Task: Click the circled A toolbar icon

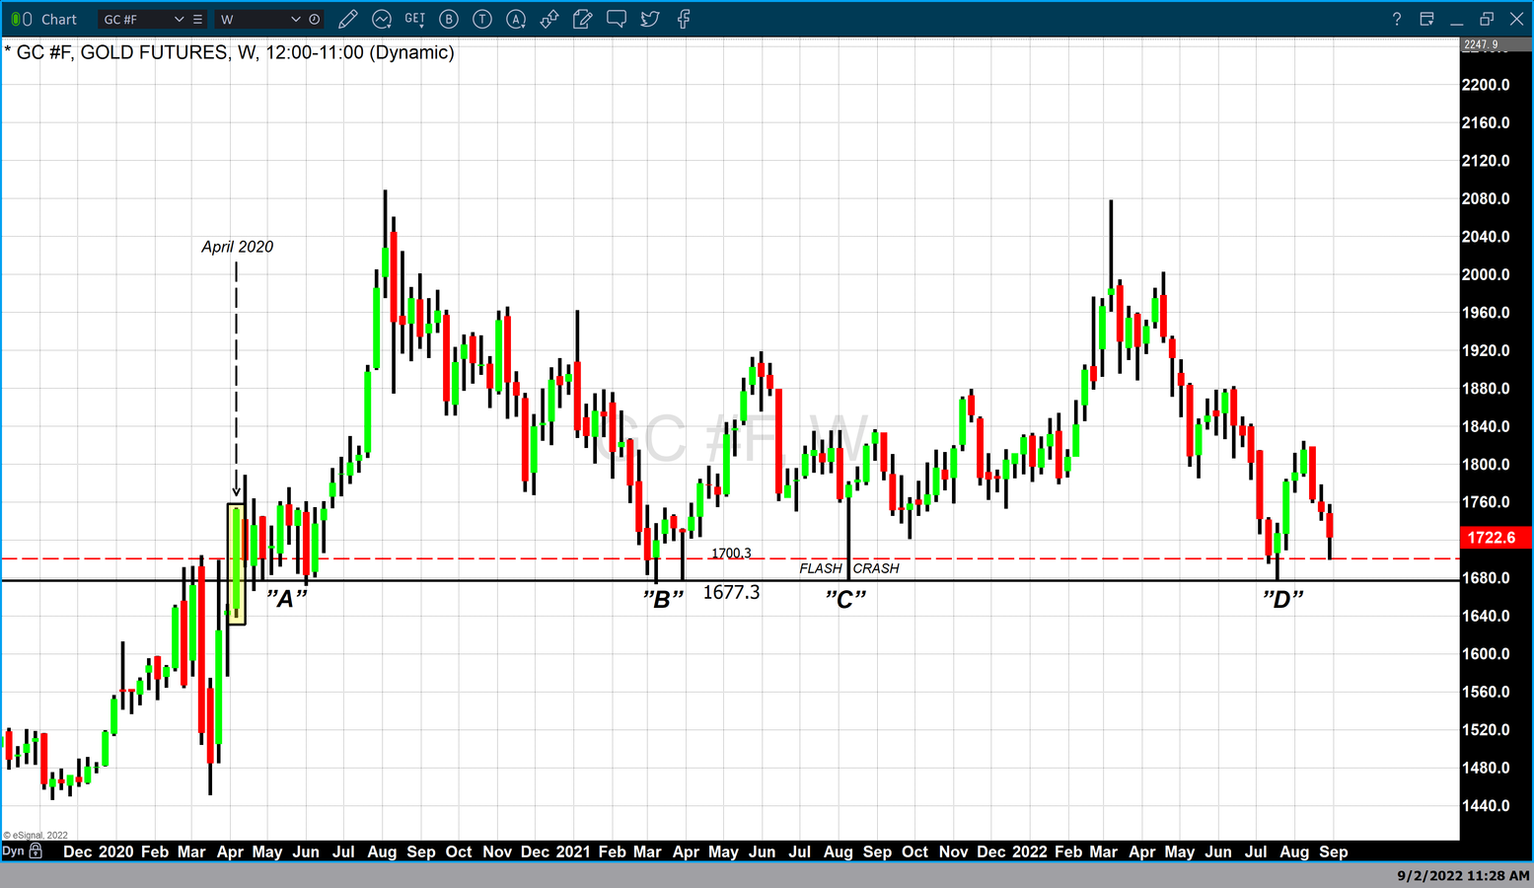Action: point(516,19)
